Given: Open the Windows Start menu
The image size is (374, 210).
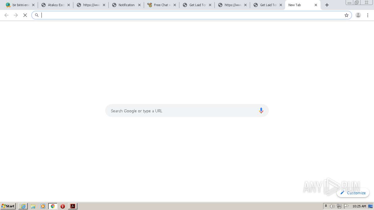Looking at the screenshot, I should 8,206.
